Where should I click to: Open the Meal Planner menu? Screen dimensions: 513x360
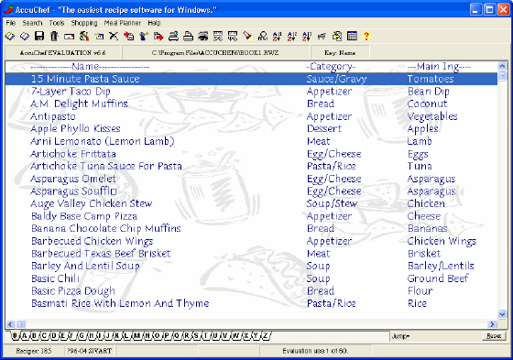coord(123,23)
